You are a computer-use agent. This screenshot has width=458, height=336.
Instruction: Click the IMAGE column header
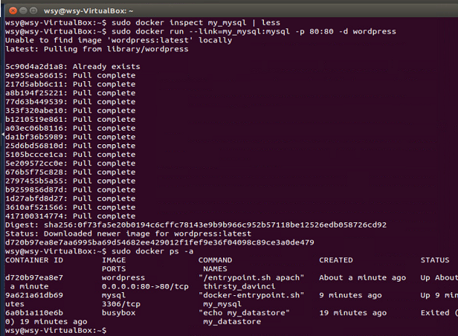(x=114, y=260)
